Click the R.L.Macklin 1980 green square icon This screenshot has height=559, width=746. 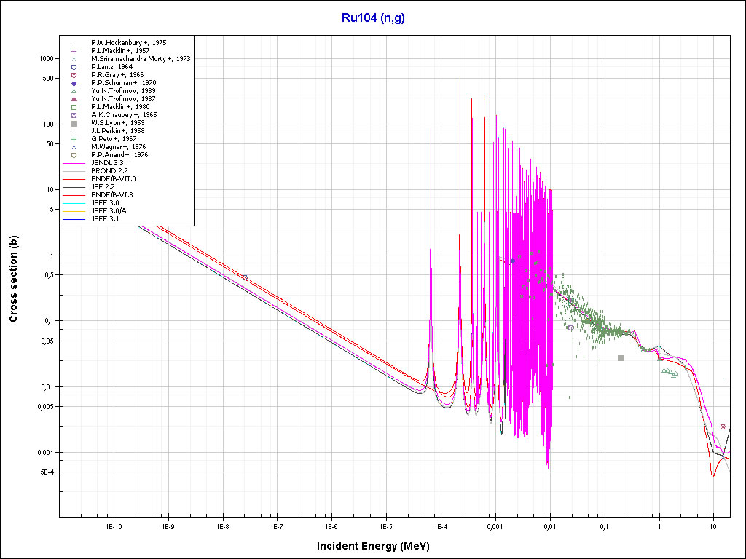pos(74,107)
